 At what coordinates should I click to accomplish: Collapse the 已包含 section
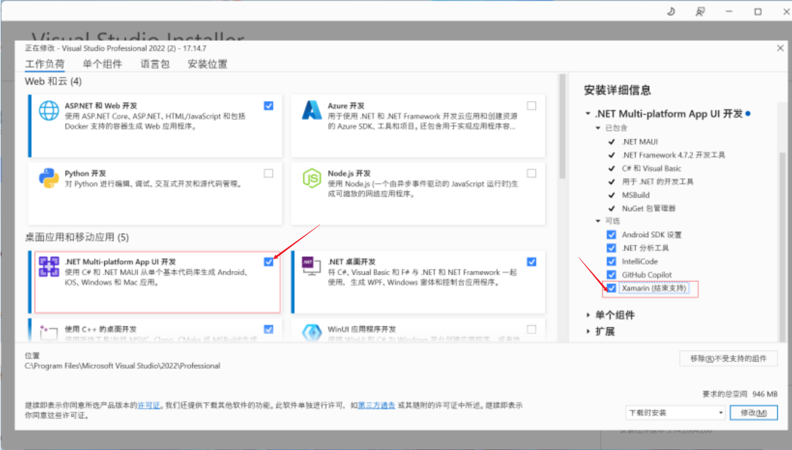tap(598, 128)
